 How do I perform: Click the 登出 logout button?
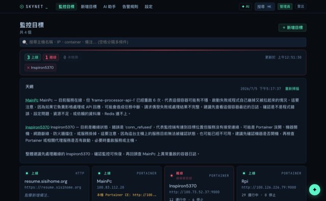coord(301,7)
